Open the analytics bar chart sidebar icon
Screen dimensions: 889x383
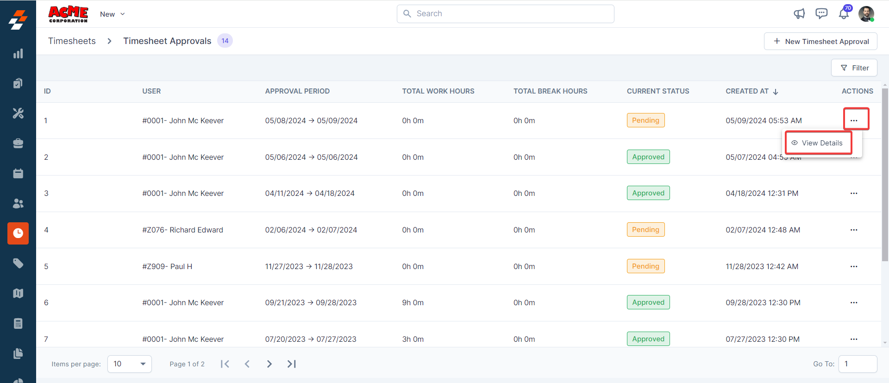pyautogui.click(x=18, y=54)
